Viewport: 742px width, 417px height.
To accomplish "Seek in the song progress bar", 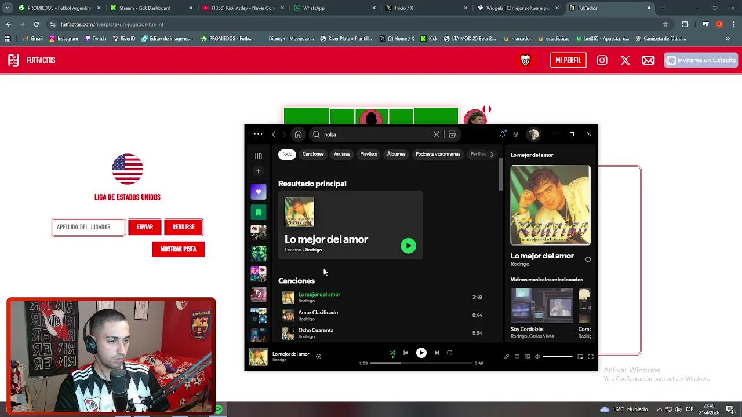I will (x=421, y=363).
